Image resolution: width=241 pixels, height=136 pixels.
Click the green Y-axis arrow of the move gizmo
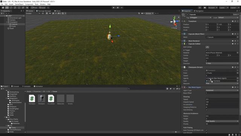(110, 26)
